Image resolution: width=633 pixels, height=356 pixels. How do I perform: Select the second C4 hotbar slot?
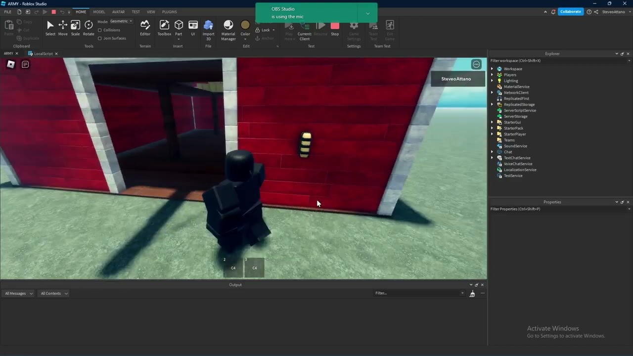(254, 267)
